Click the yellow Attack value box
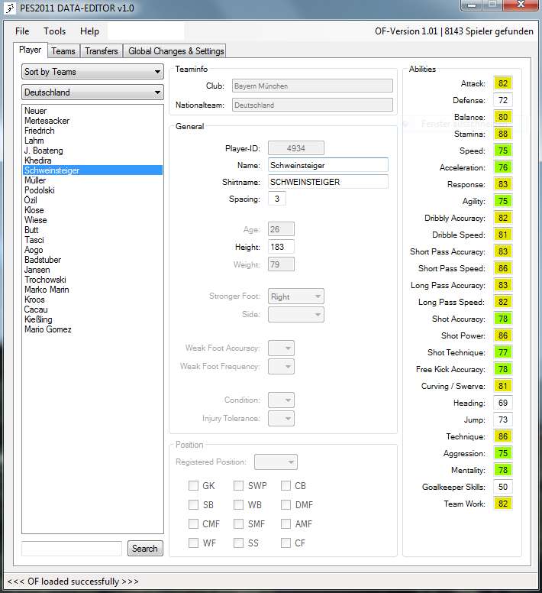The image size is (542, 593). (502, 84)
